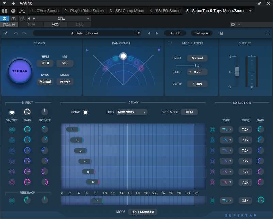Select the 5 - SuperTap 6-Taps tab
The width and height of the screenshot is (273, 219).
[216, 11]
